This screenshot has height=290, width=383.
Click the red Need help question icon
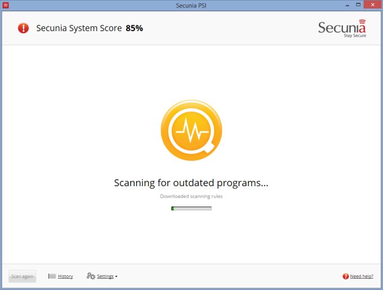click(x=345, y=276)
